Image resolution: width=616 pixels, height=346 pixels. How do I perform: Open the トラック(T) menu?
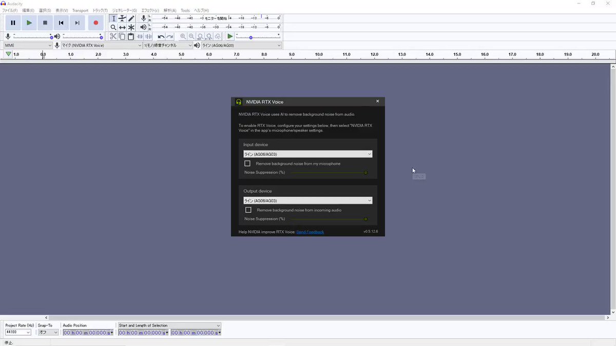100,10
